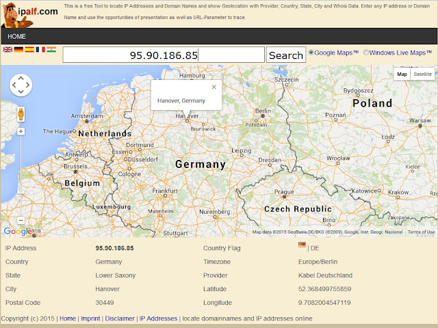Click the Poland country label on map

coord(372,103)
